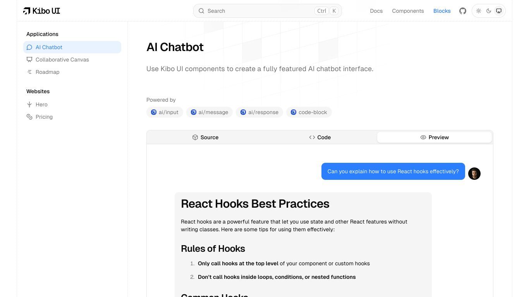This screenshot has width=529, height=297.
Task: Go to the Blocks section
Action: 442,11
